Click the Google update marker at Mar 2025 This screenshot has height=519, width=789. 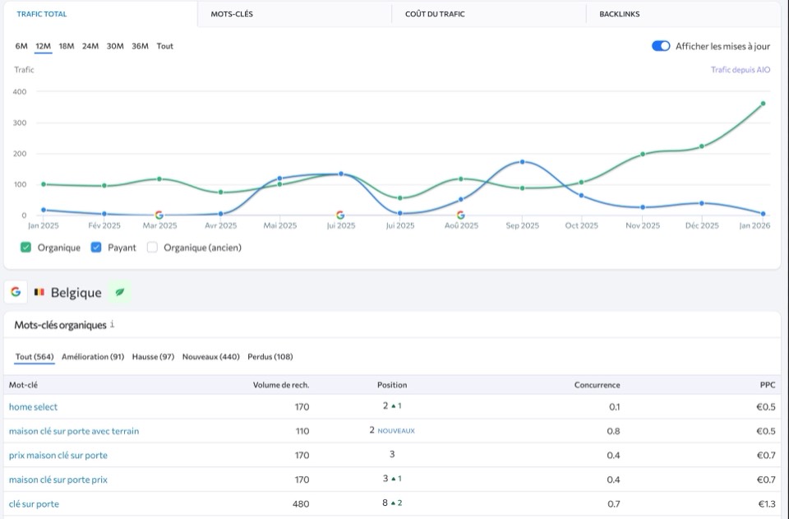pyautogui.click(x=159, y=215)
